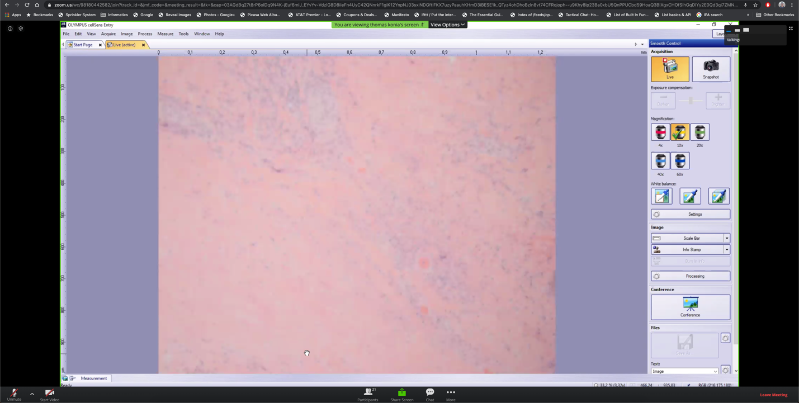Click the Scale Bar button

[x=687, y=238]
